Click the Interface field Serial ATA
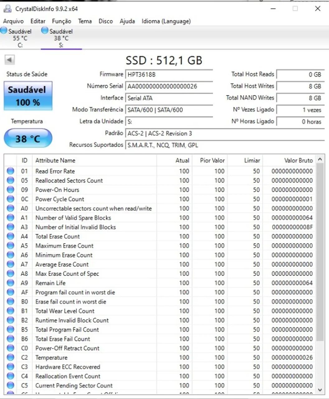This screenshot has width=329, height=399. pos(169,98)
